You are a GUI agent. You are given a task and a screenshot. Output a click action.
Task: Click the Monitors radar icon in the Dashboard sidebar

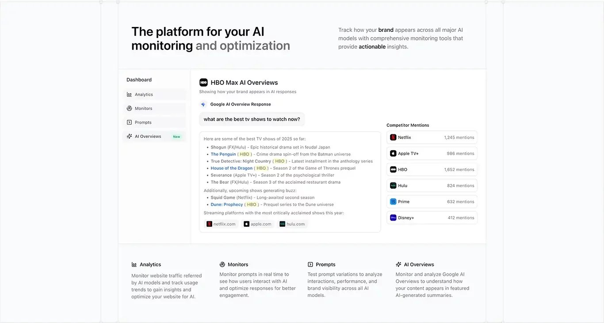129,108
